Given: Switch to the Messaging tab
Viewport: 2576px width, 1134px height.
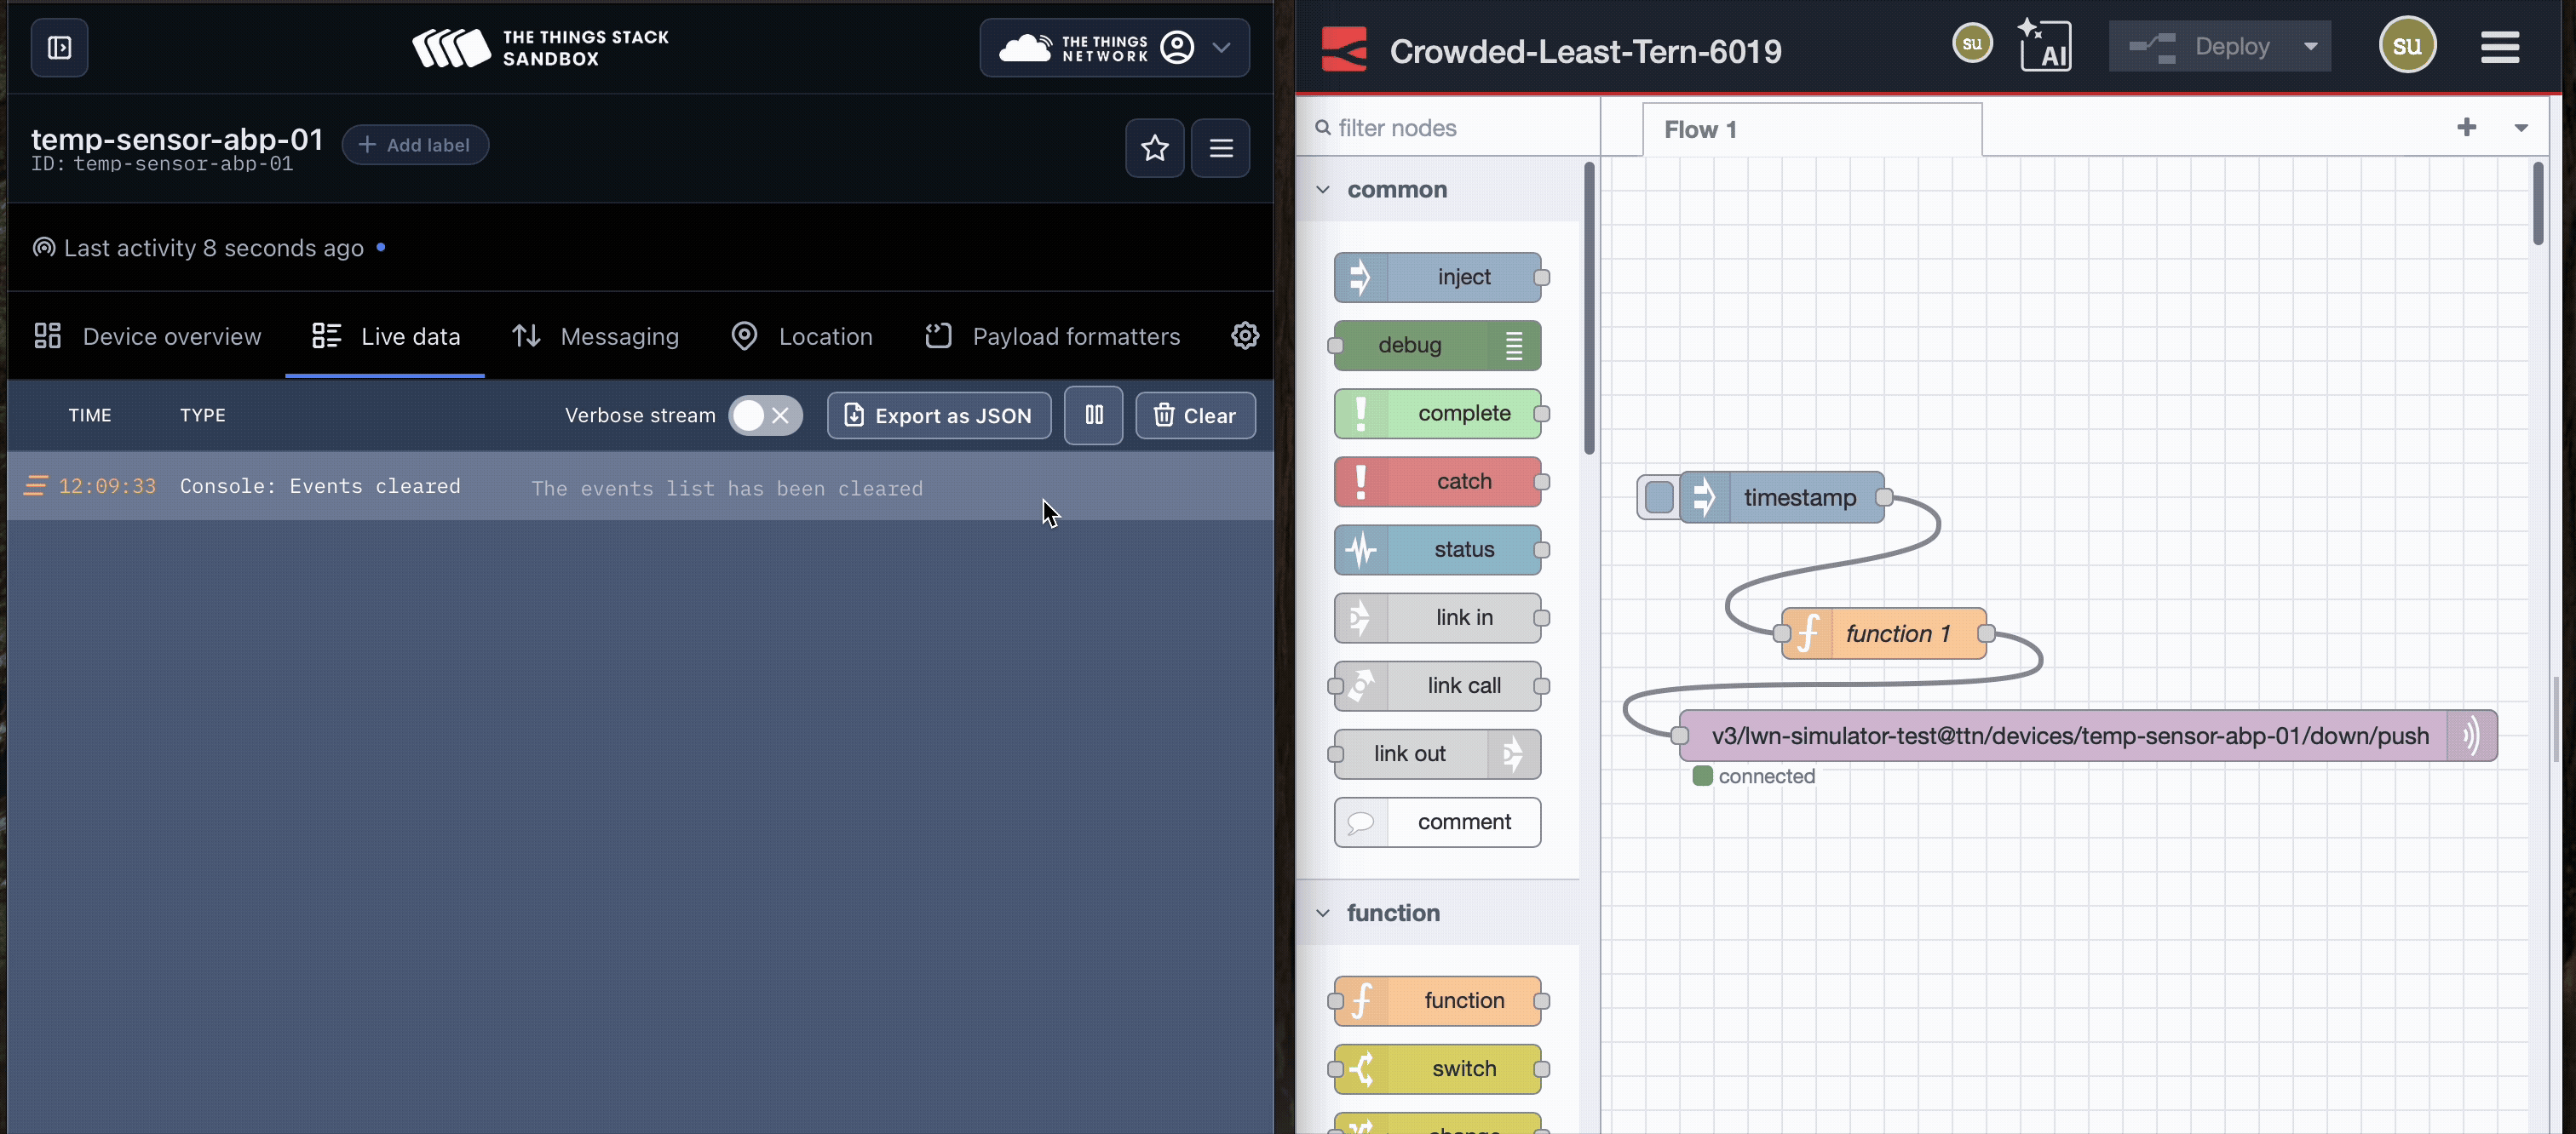Looking at the screenshot, I should coord(595,335).
